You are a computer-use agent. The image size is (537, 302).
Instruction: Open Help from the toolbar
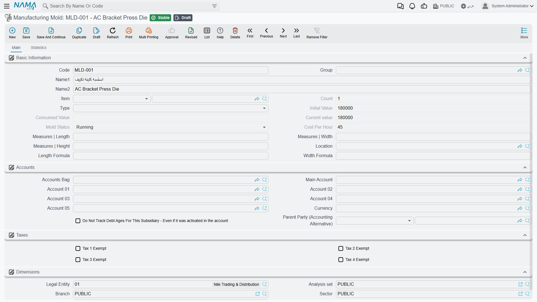[220, 33]
